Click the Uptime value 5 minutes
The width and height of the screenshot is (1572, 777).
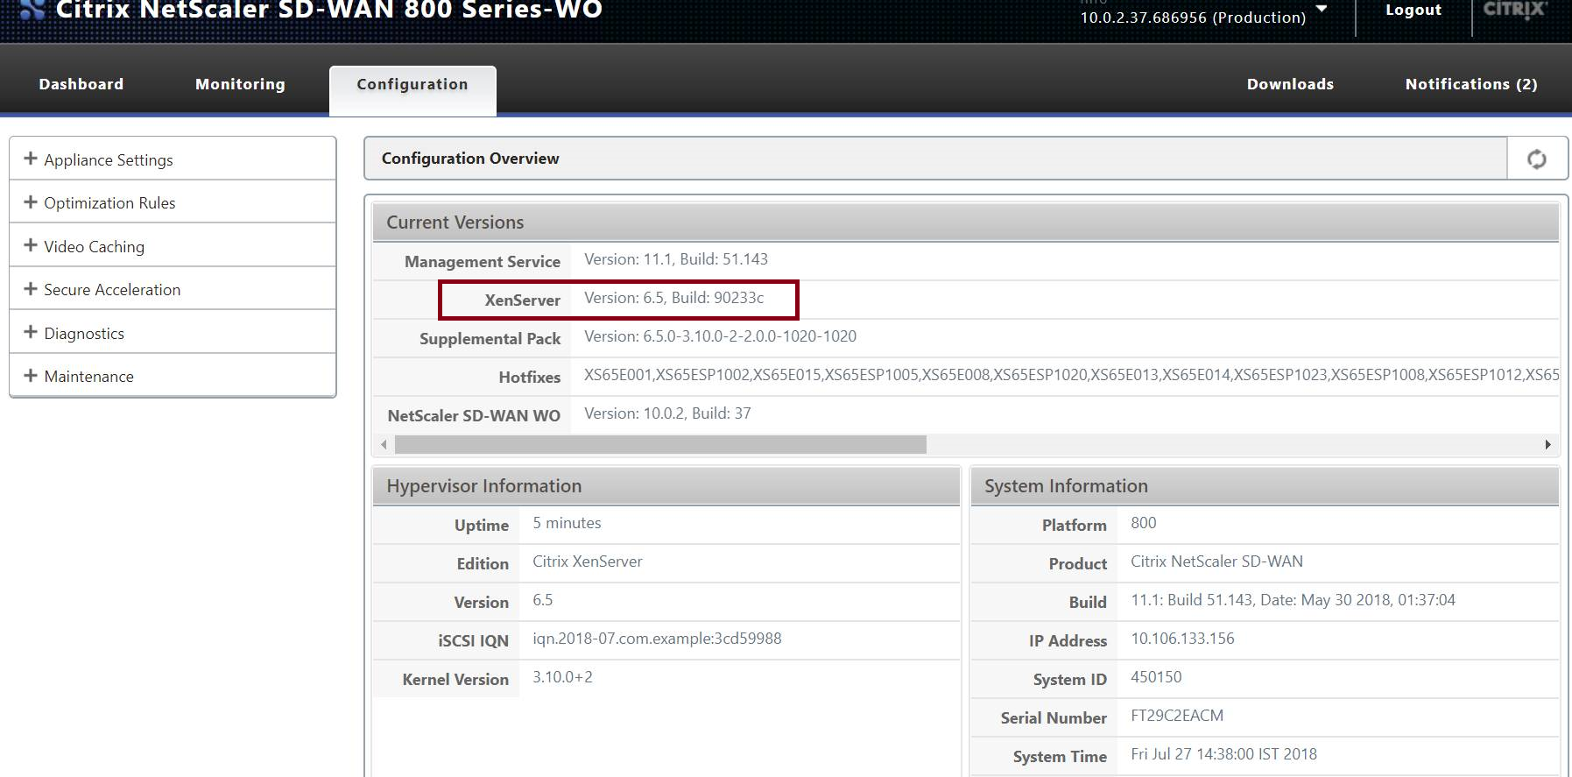(x=567, y=523)
